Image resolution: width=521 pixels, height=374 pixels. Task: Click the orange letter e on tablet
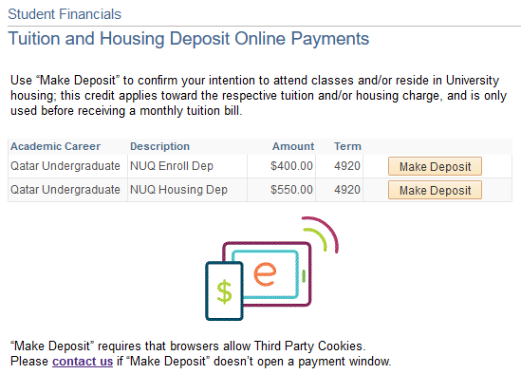[x=265, y=274]
